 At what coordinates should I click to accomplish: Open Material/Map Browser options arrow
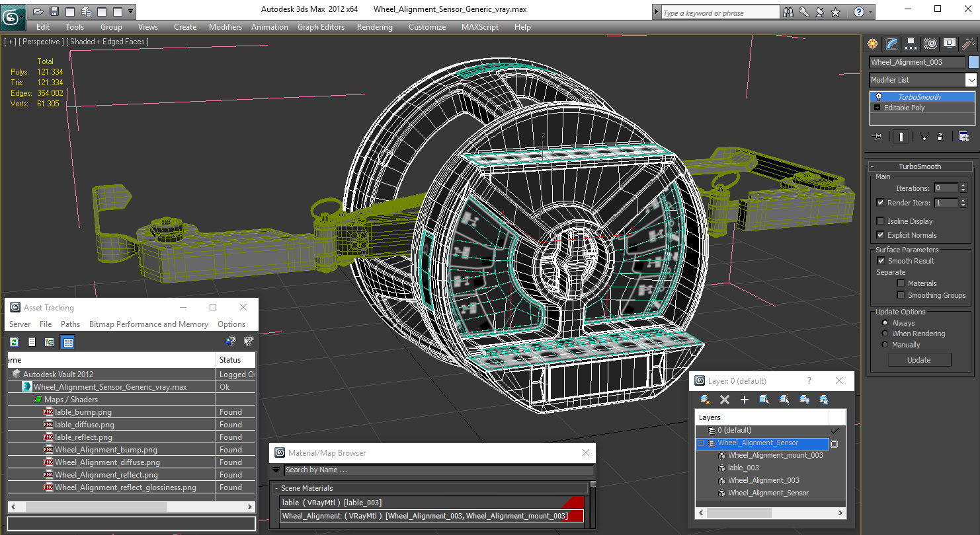click(276, 470)
